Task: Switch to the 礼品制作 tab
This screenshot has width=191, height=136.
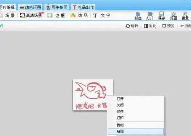Action: pyautogui.click(x=83, y=7)
